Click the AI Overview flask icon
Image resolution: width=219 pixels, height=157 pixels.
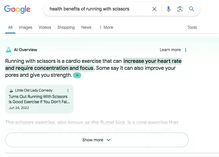(x=9, y=50)
